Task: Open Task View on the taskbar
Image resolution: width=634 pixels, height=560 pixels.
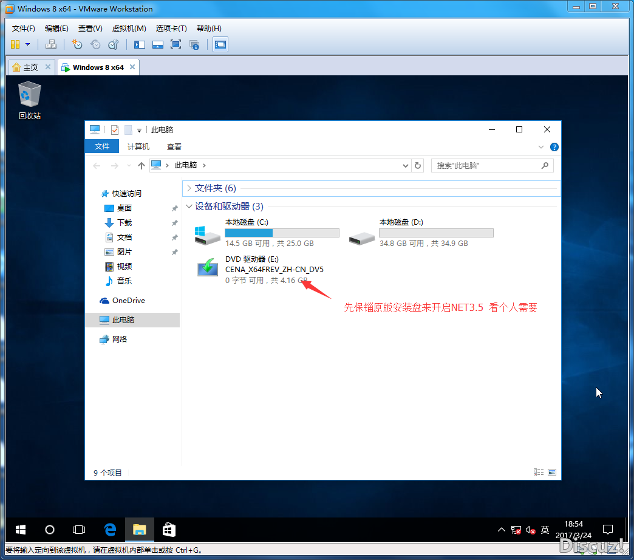Action: [x=79, y=530]
